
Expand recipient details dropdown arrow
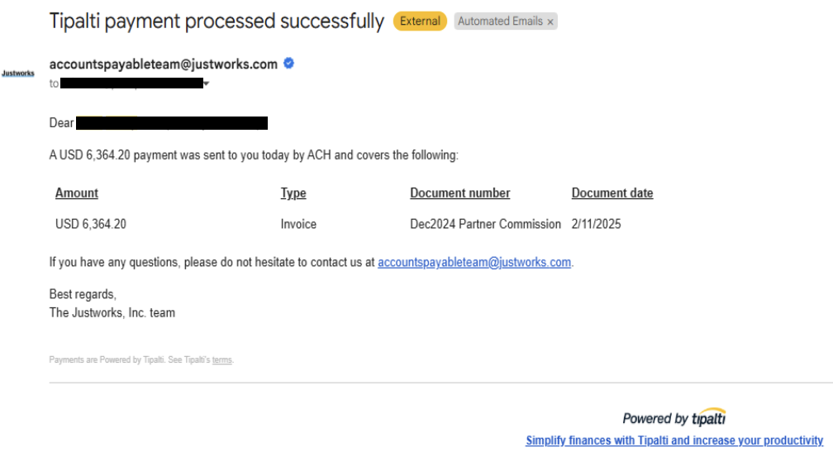[207, 83]
